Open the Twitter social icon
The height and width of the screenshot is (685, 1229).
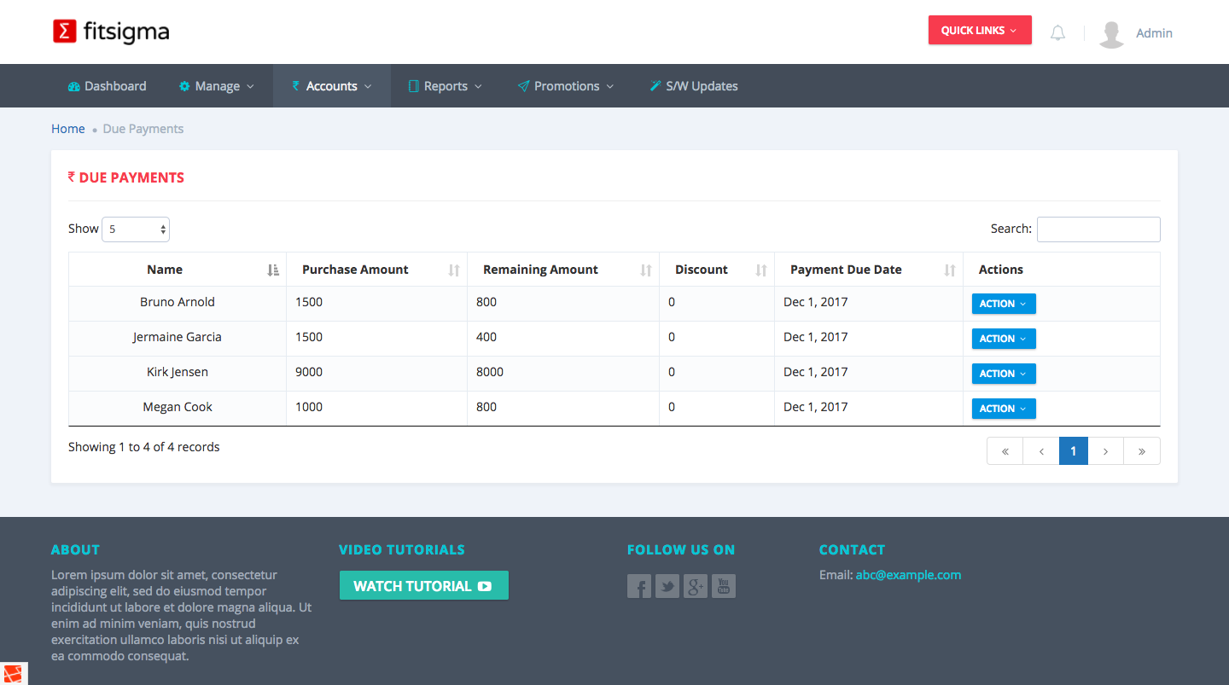667,586
